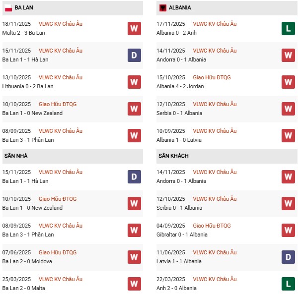Click the Poland flag icon
The image size is (298, 295).
(7, 8)
